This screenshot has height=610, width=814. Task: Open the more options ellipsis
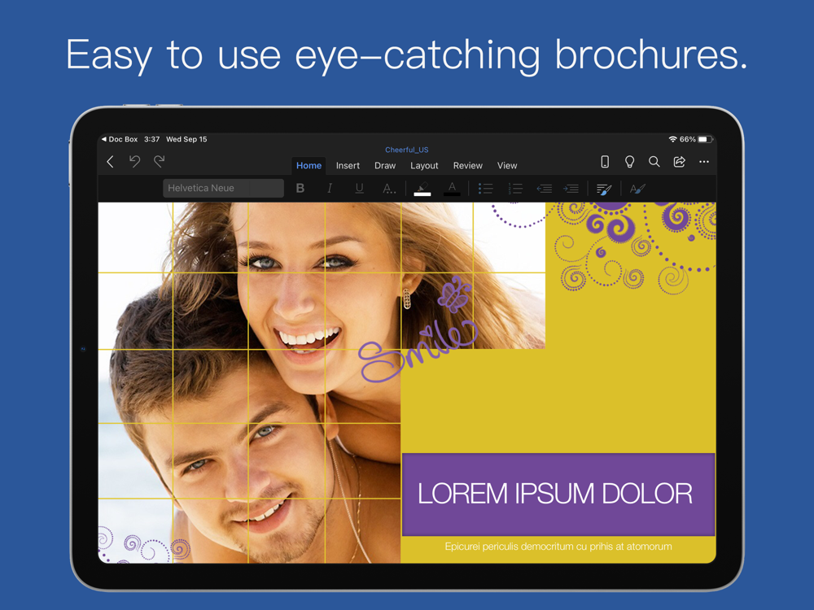[x=704, y=162]
